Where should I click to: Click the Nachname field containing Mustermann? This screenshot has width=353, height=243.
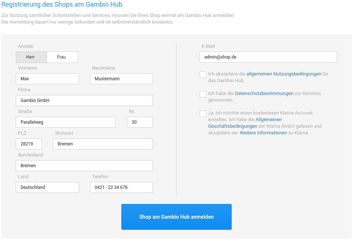[121, 79]
